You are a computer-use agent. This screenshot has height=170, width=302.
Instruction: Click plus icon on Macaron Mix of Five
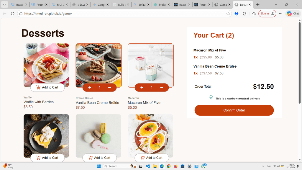142,88
